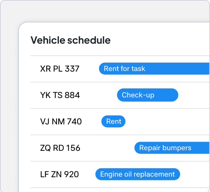Screen dimensions: 210x192
Task: Select vehicle YK TS 884
Action: (x=60, y=95)
